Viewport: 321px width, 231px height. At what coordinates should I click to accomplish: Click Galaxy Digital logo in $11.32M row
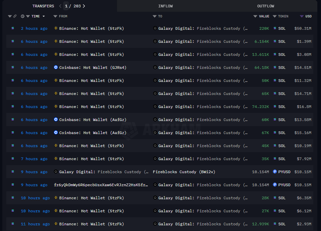point(155,81)
